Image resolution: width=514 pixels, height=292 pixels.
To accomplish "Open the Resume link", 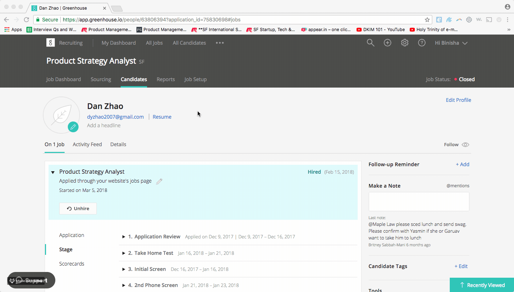I will (162, 117).
